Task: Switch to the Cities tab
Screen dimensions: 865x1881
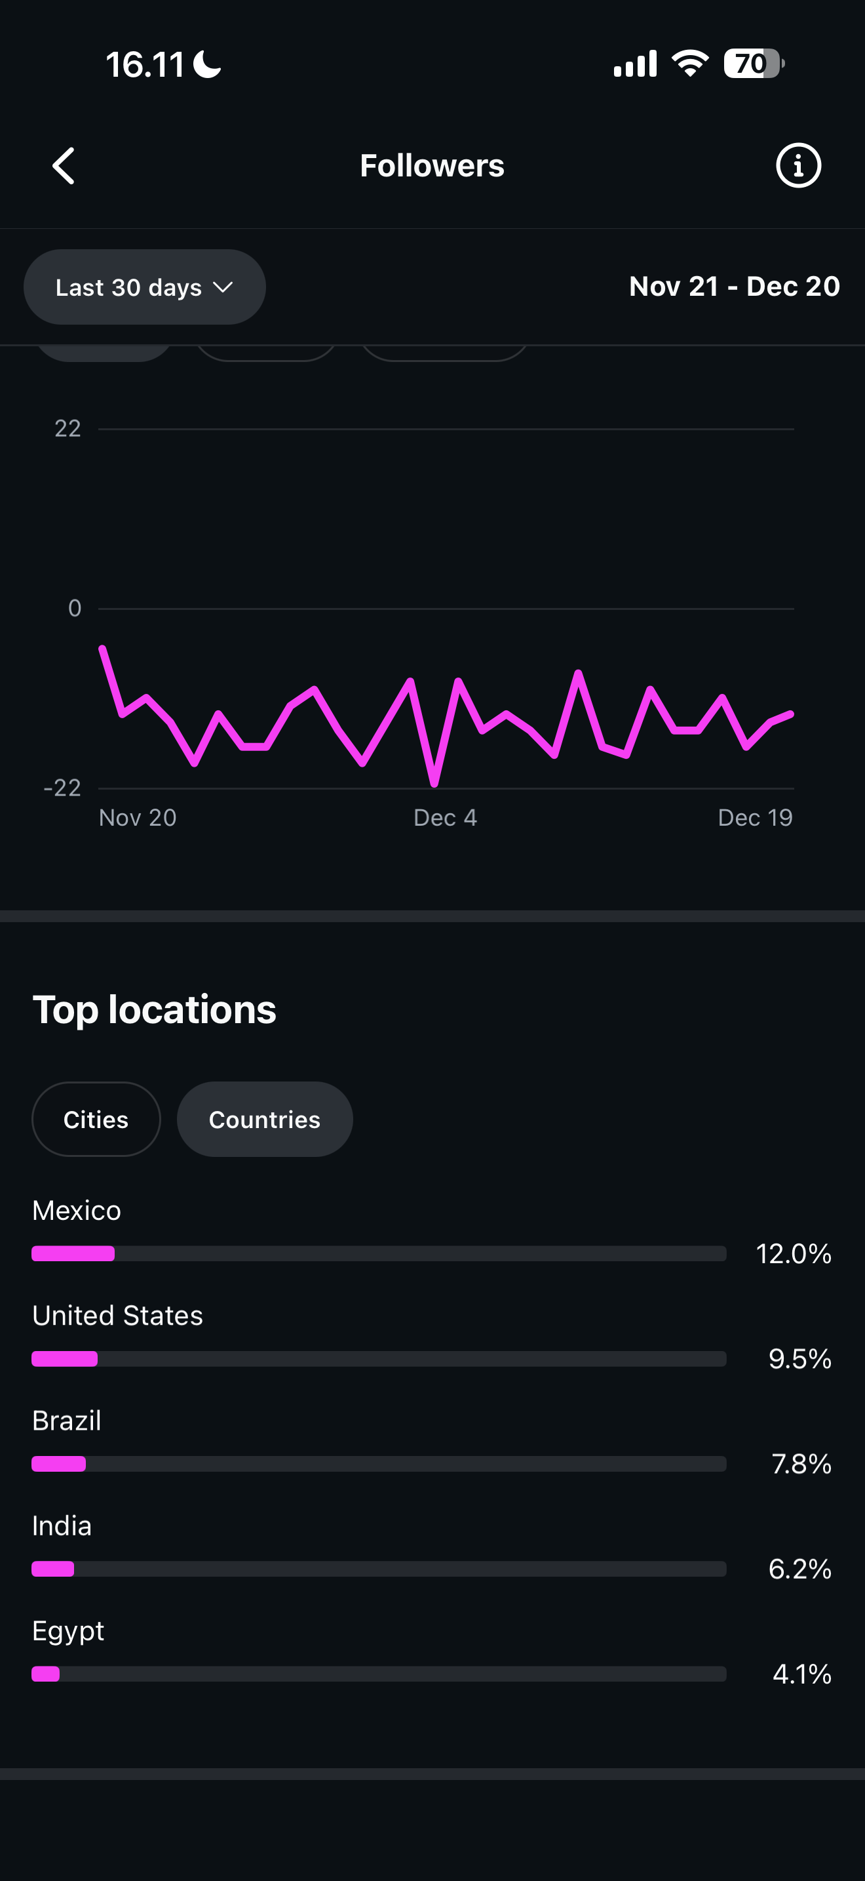Action: (96, 1120)
